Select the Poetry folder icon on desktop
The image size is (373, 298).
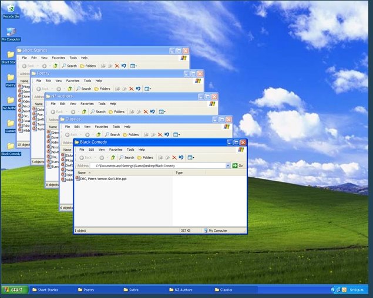[x=11, y=80]
